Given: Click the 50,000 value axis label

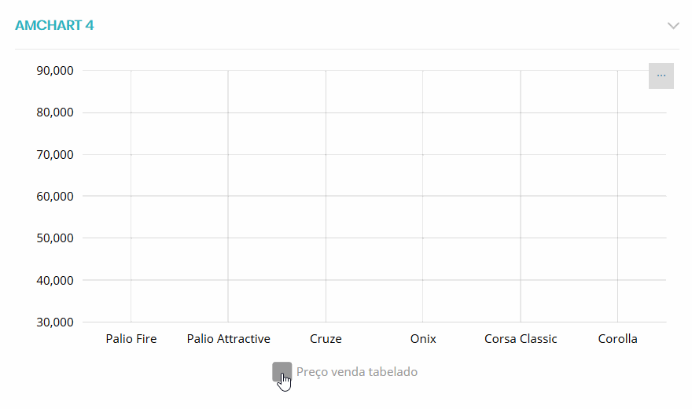Looking at the screenshot, I should coord(55,238).
